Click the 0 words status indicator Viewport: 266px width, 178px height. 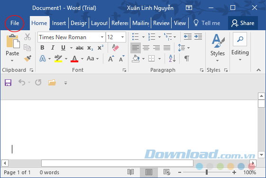49,172
